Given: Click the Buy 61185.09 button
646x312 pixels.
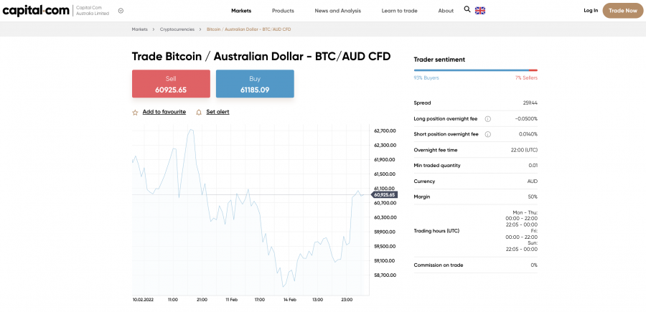Looking at the screenshot, I should click(x=255, y=83).
